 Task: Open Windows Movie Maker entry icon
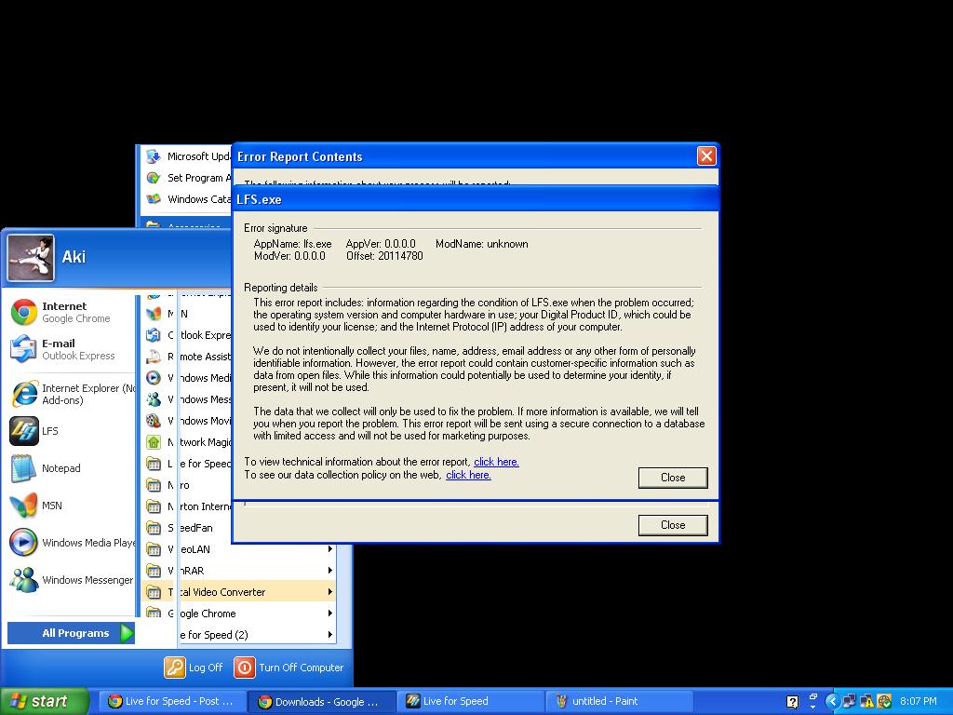coord(154,421)
